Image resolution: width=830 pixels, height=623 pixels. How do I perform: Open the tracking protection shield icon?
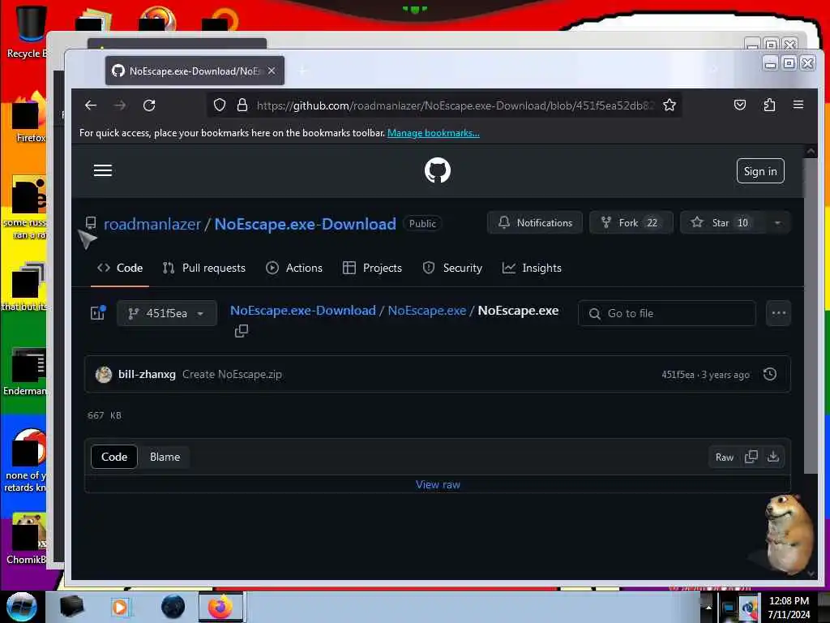click(x=219, y=105)
